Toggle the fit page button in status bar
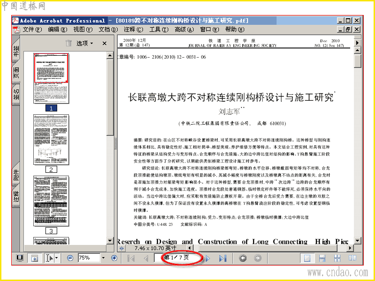 click(x=35, y=258)
